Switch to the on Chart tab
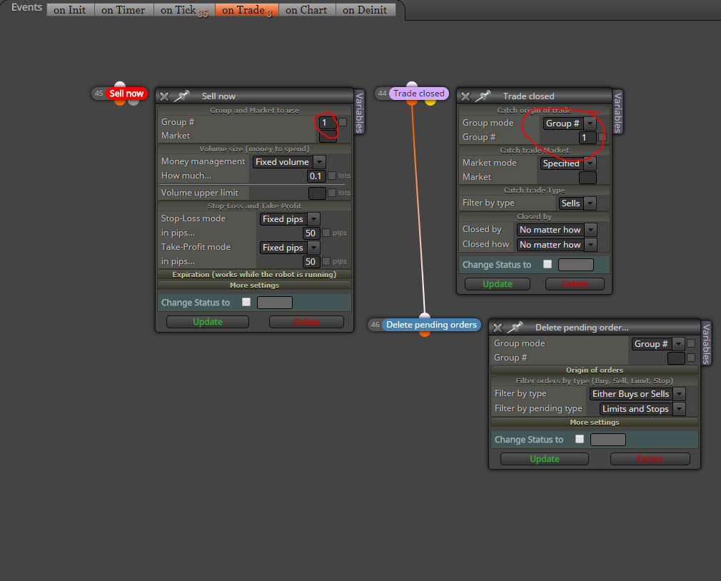721x581 pixels. (x=306, y=10)
